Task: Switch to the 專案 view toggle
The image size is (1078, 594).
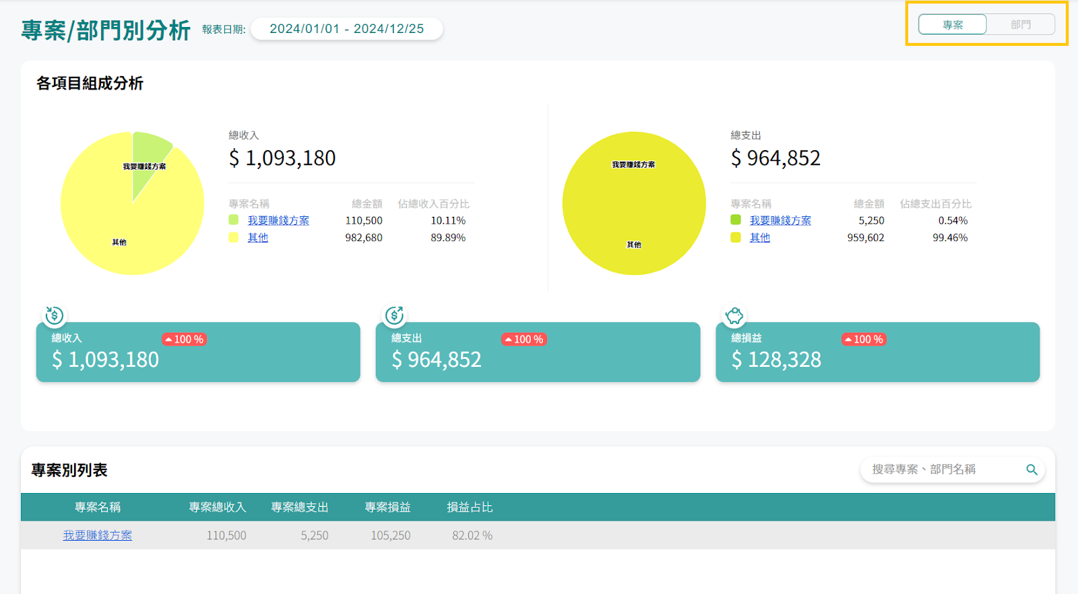Action: [x=953, y=25]
